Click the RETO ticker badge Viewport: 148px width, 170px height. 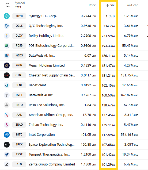click(x=19, y=105)
